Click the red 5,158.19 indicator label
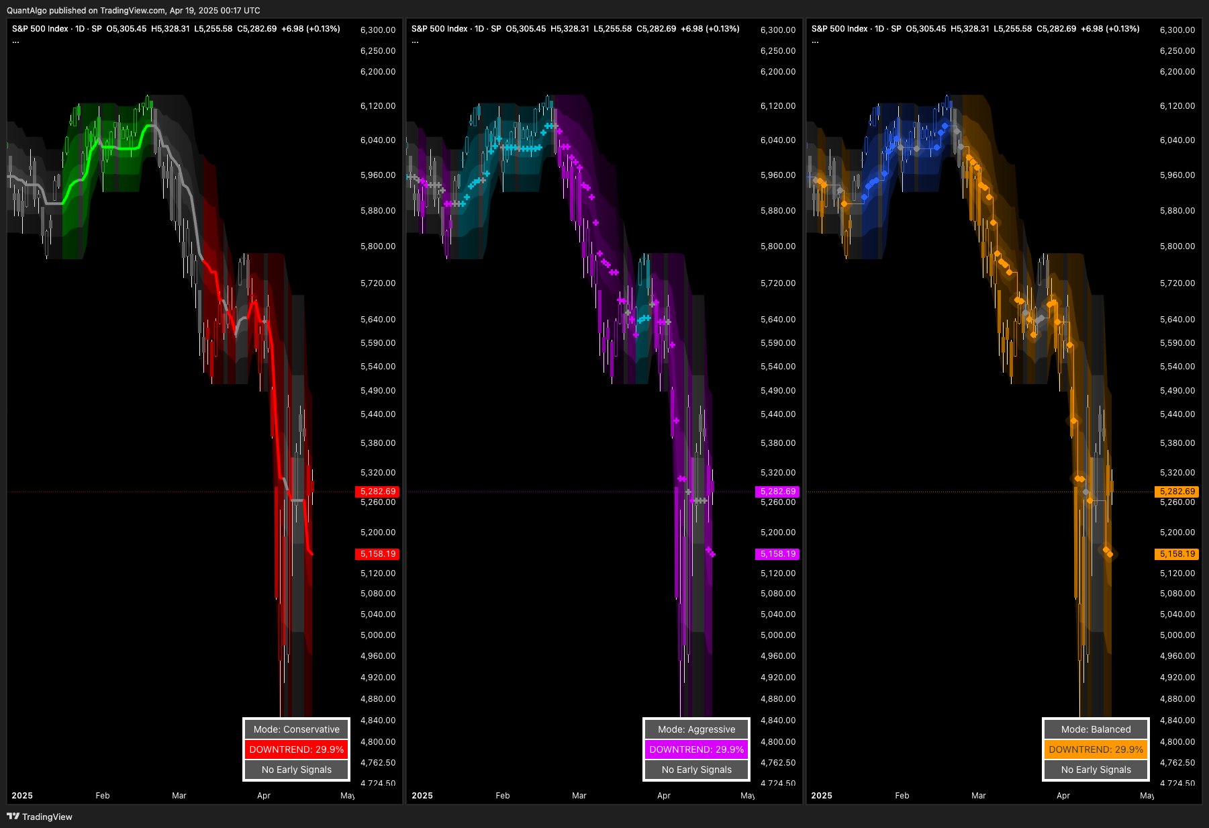The width and height of the screenshot is (1209, 828). [377, 554]
